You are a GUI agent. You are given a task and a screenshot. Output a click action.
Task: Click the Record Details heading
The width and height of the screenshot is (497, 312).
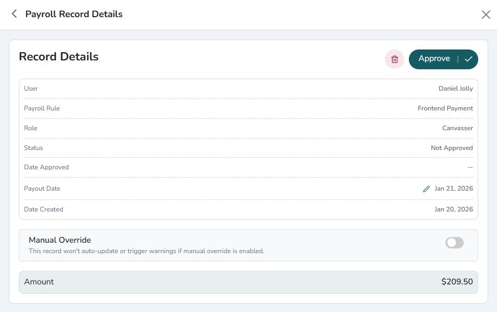58,57
